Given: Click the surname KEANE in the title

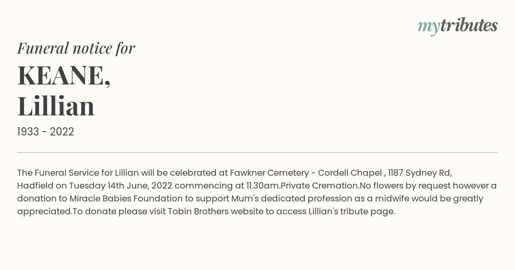Looking at the screenshot, I should (64, 75).
